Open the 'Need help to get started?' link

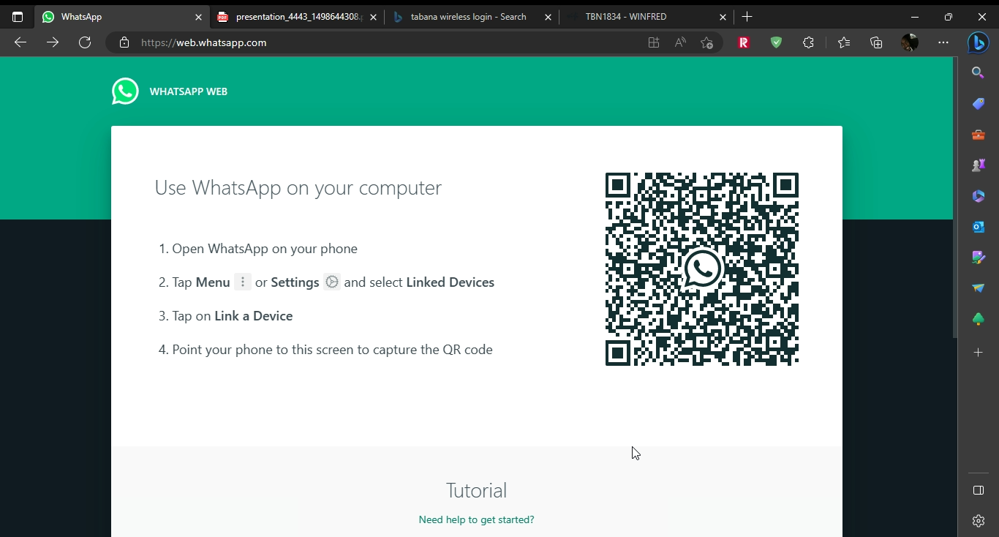(476, 519)
